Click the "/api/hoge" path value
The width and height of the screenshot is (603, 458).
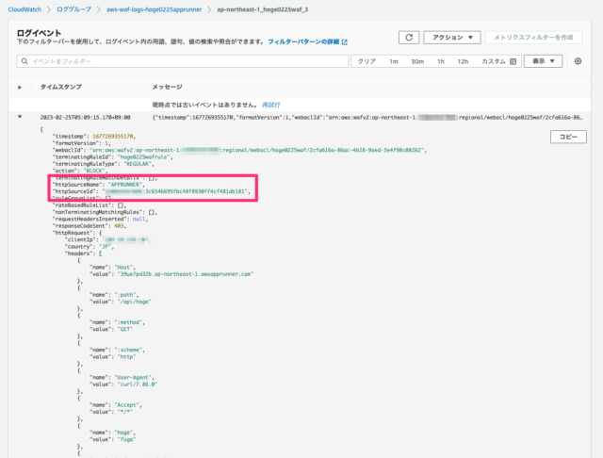134,302
